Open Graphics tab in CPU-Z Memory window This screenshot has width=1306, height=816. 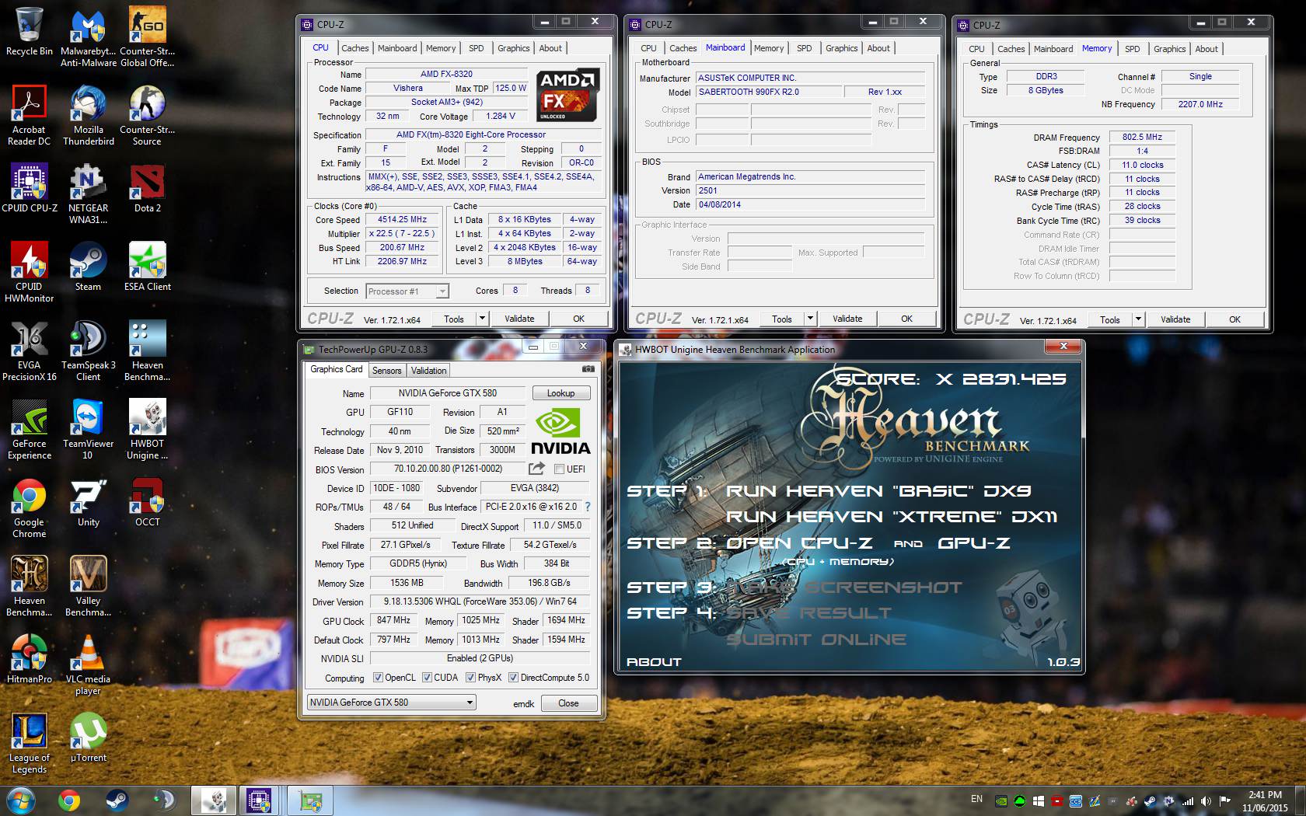point(1169,49)
